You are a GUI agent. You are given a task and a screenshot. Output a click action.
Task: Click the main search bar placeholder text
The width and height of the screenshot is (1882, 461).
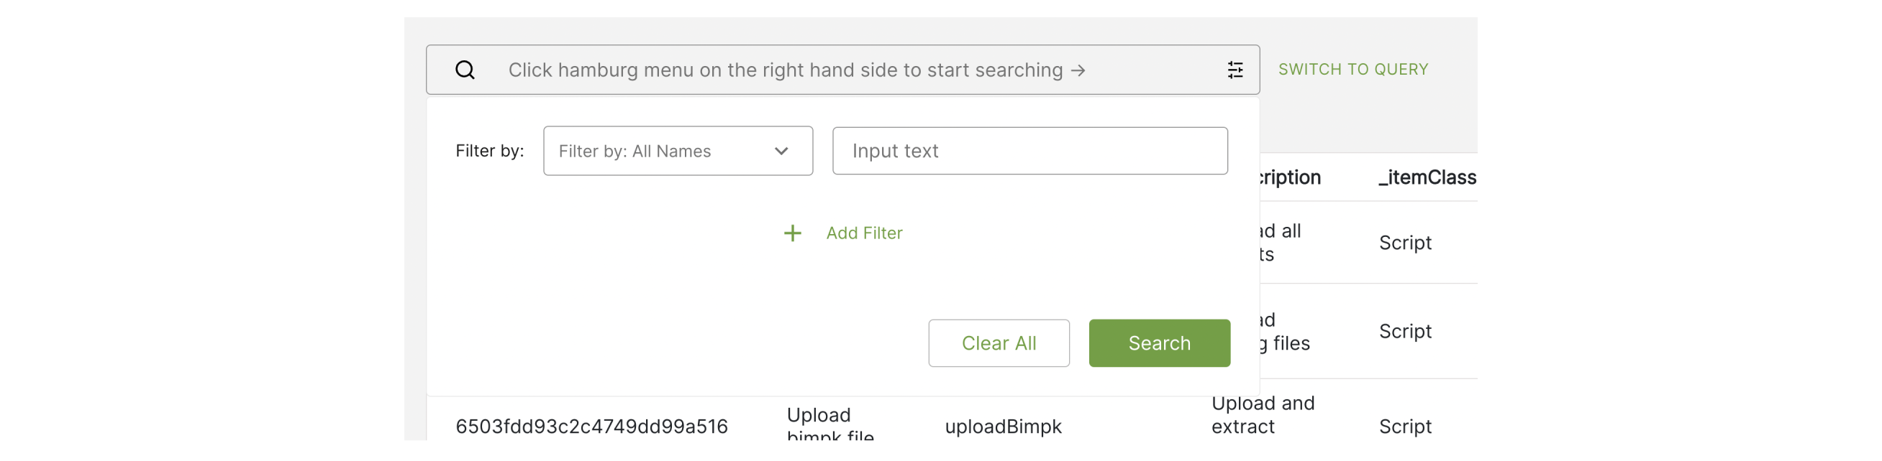coord(786,70)
